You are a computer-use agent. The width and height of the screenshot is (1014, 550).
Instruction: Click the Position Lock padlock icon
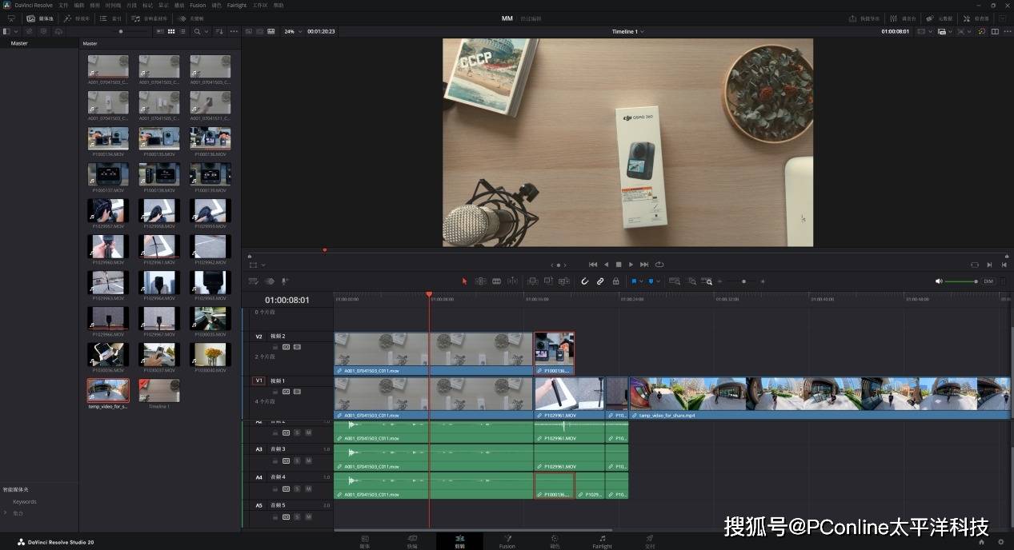pyautogui.click(x=615, y=281)
